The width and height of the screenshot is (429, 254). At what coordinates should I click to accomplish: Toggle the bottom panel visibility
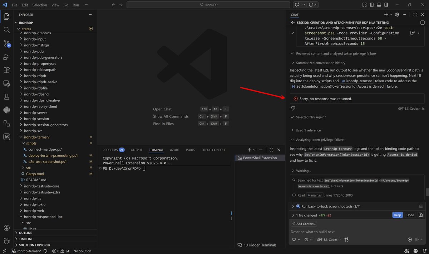tap(380, 5)
